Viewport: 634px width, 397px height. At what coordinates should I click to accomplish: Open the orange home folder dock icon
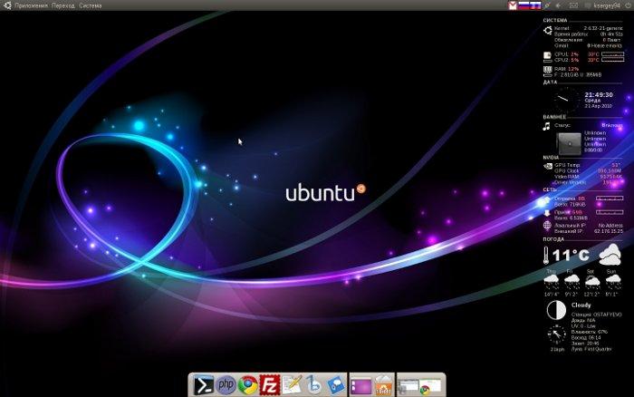[383, 385]
